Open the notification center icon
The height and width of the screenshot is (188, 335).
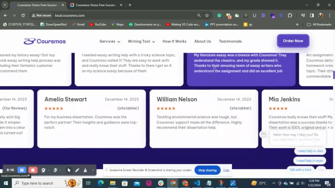click(x=328, y=183)
